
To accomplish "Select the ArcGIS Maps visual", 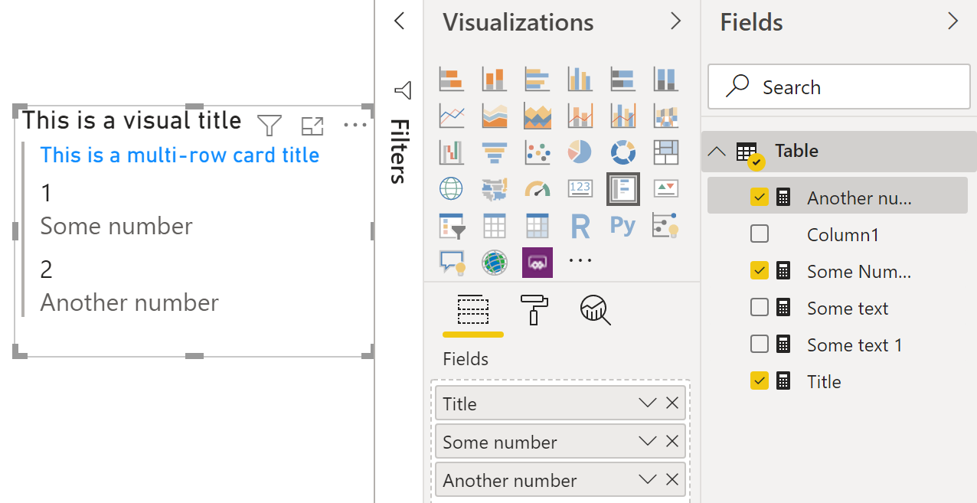I will 494,263.
